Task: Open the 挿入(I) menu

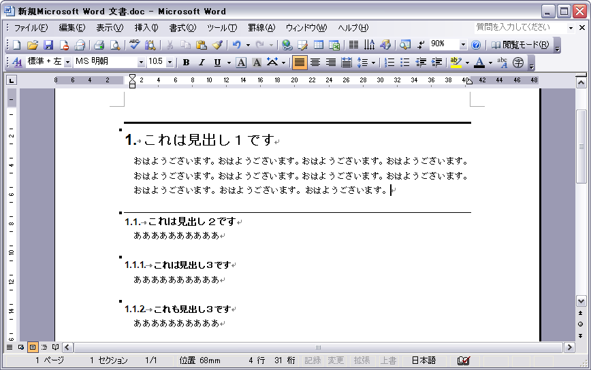Action: tap(146, 28)
